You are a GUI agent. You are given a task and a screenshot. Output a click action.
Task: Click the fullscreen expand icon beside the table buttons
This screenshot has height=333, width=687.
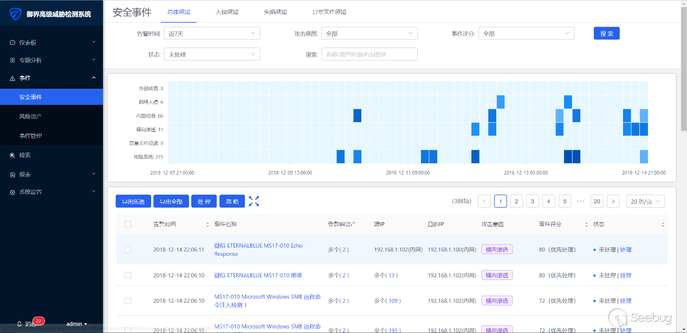pos(254,202)
